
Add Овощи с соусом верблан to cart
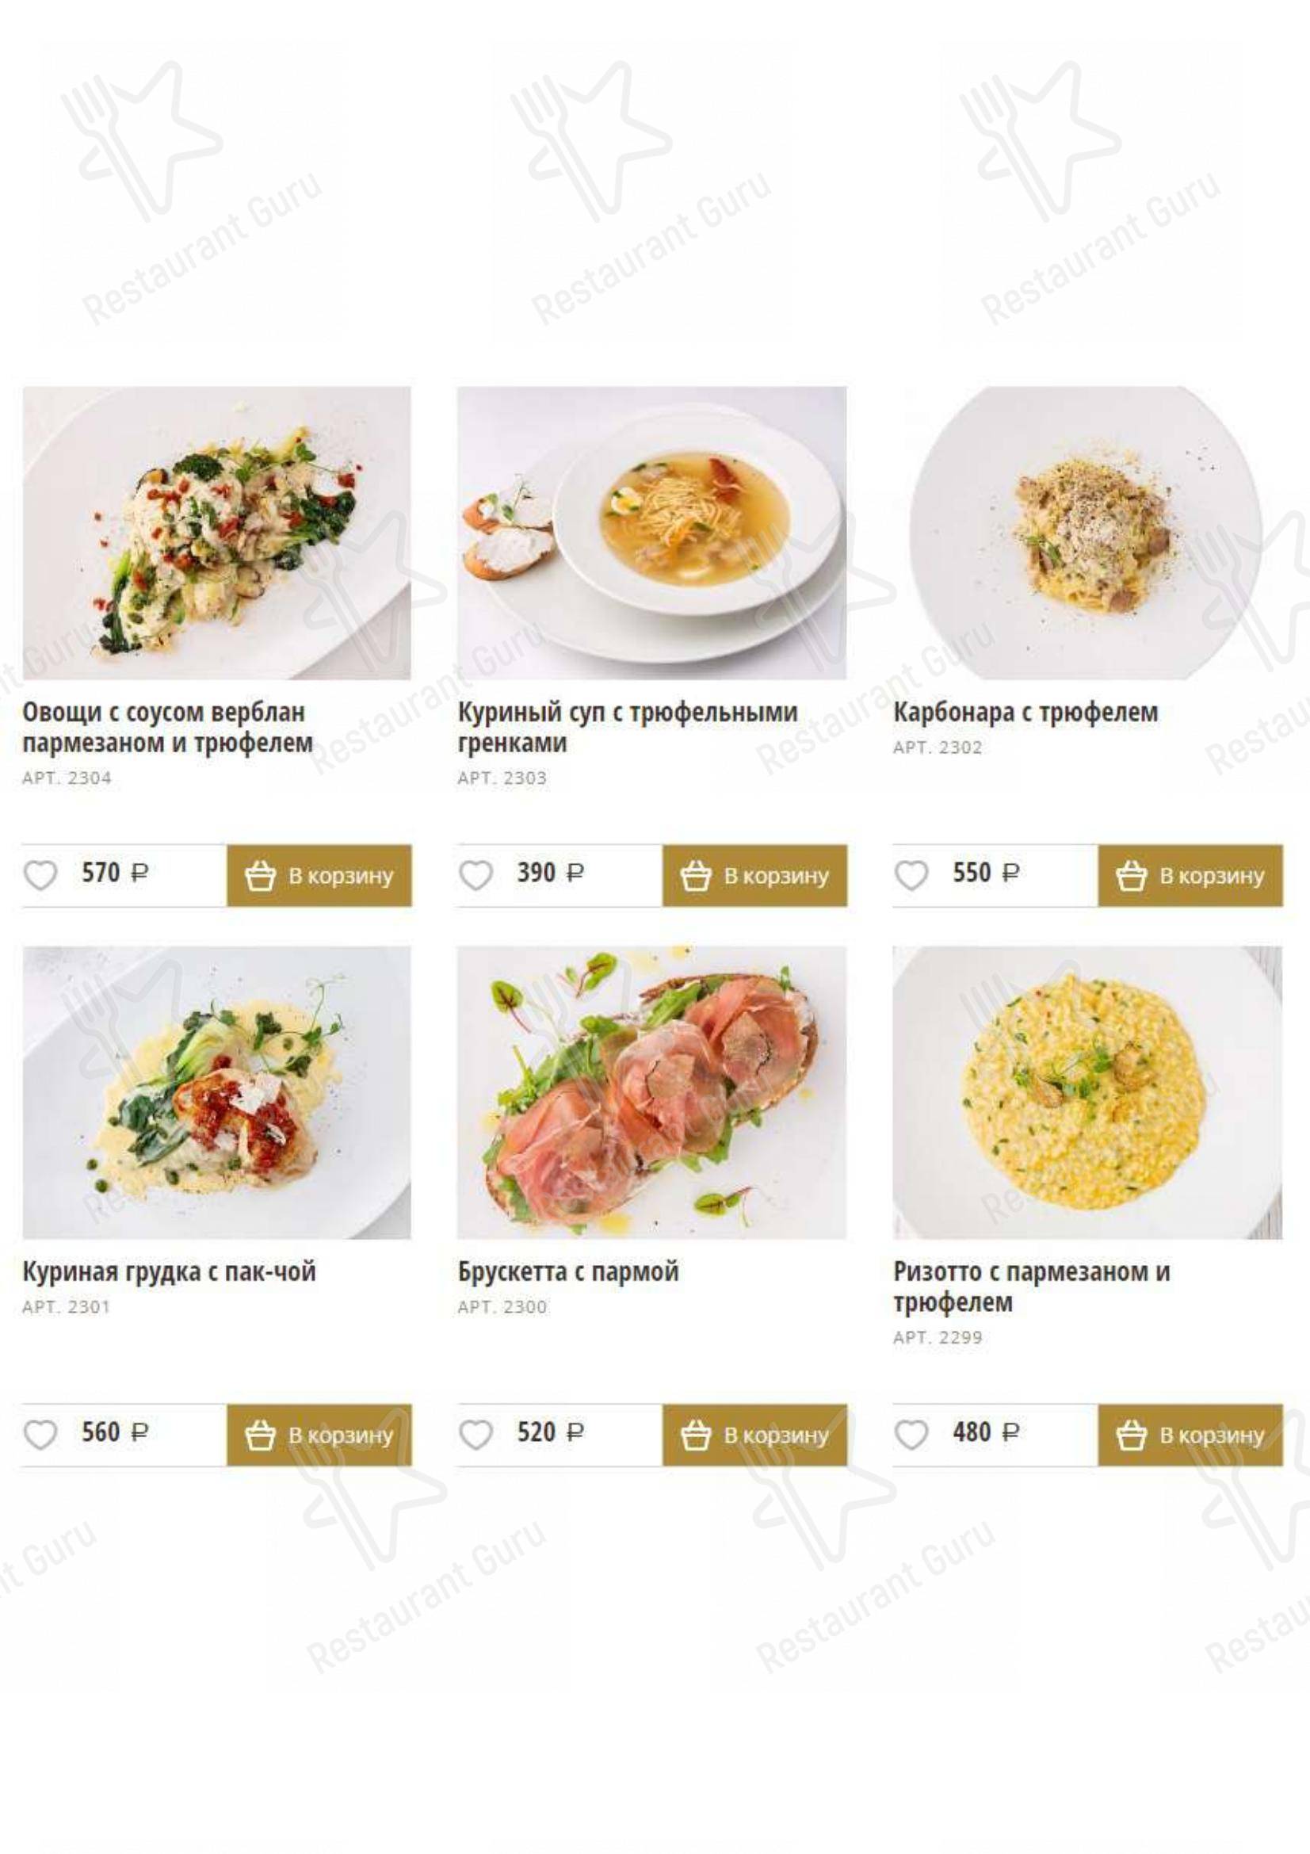pyautogui.click(x=319, y=875)
